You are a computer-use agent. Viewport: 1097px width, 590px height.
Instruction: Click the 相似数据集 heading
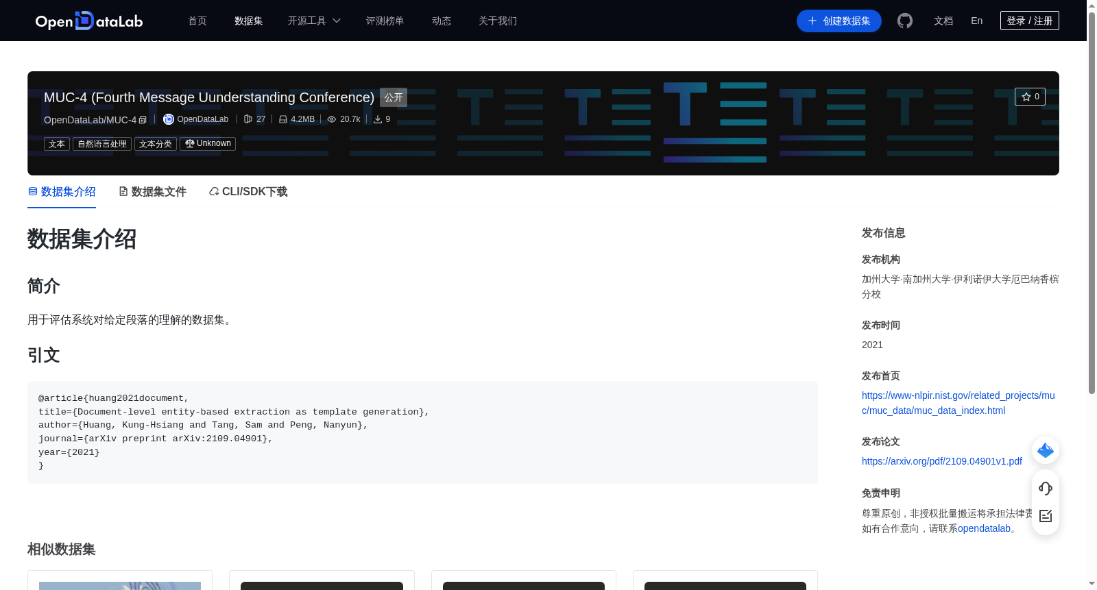62,550
